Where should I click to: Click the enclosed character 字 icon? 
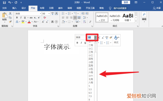(56, 22)
